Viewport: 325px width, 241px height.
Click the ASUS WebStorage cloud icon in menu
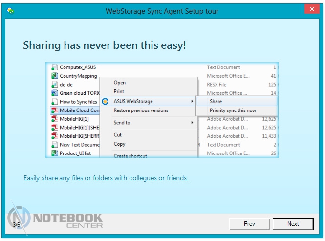coord(105,102)
